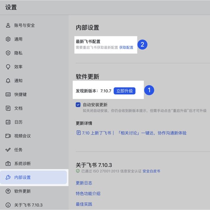
Task: Click the Tasks checkmark icon
Action: click(x=8, y=150)
